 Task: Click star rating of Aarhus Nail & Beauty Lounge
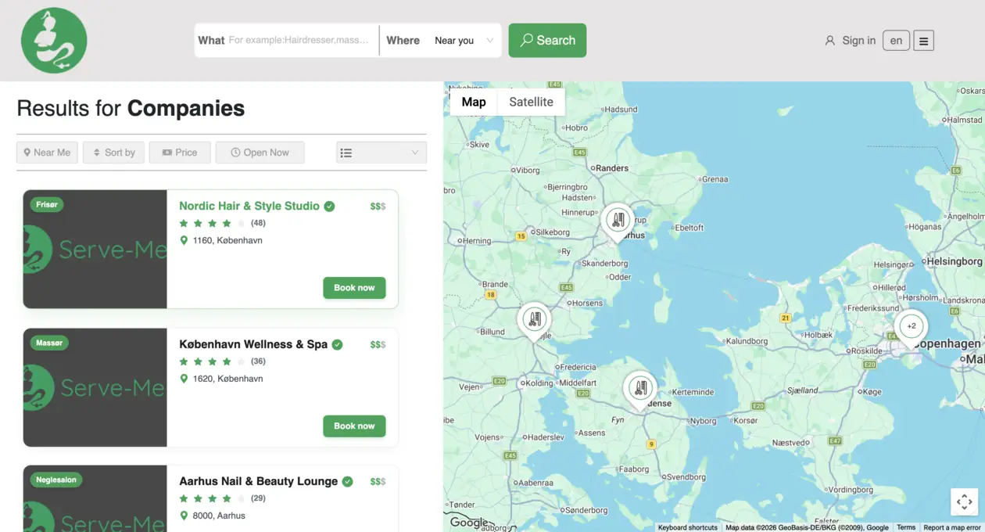pos(212,498)
